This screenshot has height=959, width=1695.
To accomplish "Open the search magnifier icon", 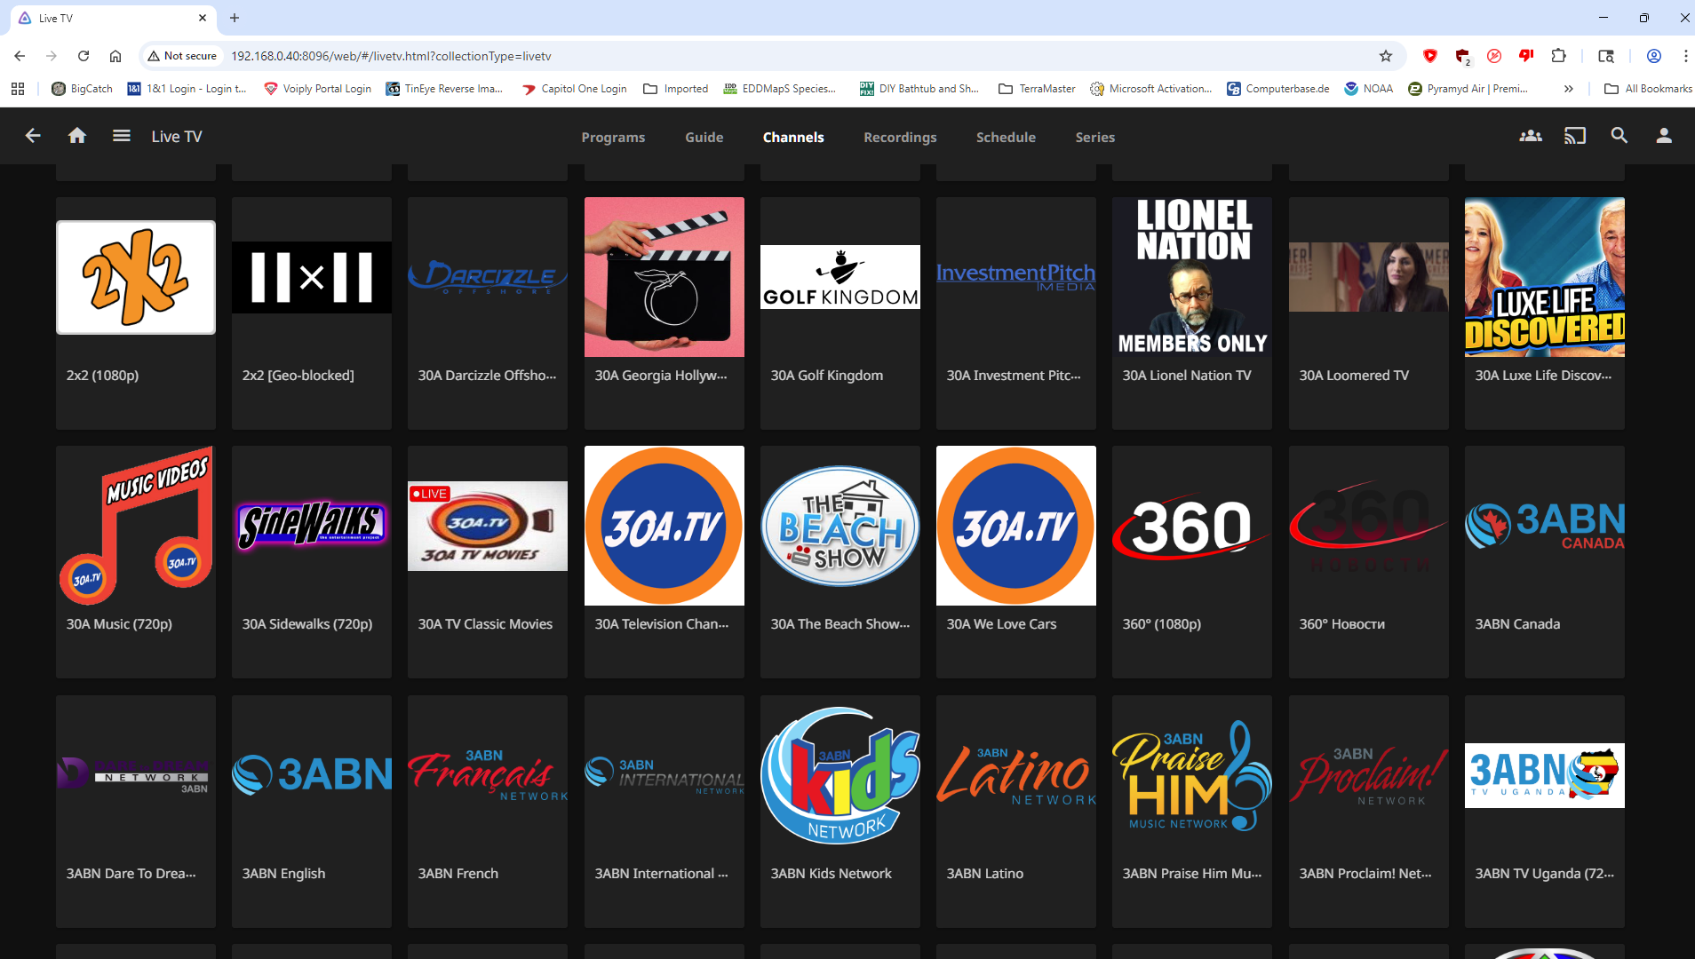I will [1619, 136].
